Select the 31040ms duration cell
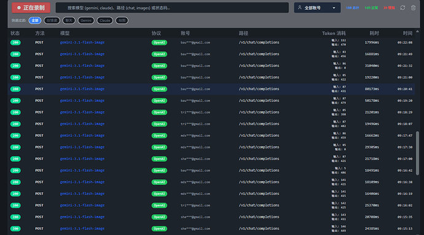The width and height of the screenshot is (424, 235). [x=372, y=66]
